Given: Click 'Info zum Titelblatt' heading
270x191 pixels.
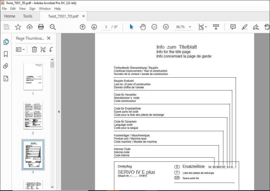Looking at the screenshot, I should [176, 47].
